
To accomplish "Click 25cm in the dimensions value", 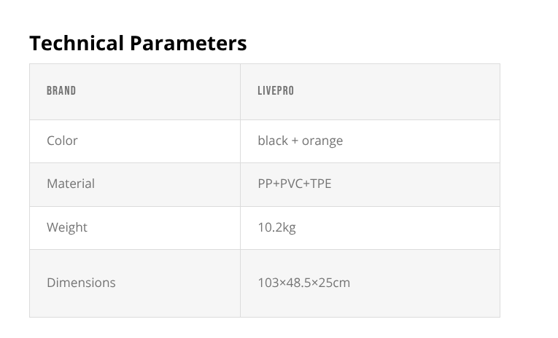I will (335, 283).
